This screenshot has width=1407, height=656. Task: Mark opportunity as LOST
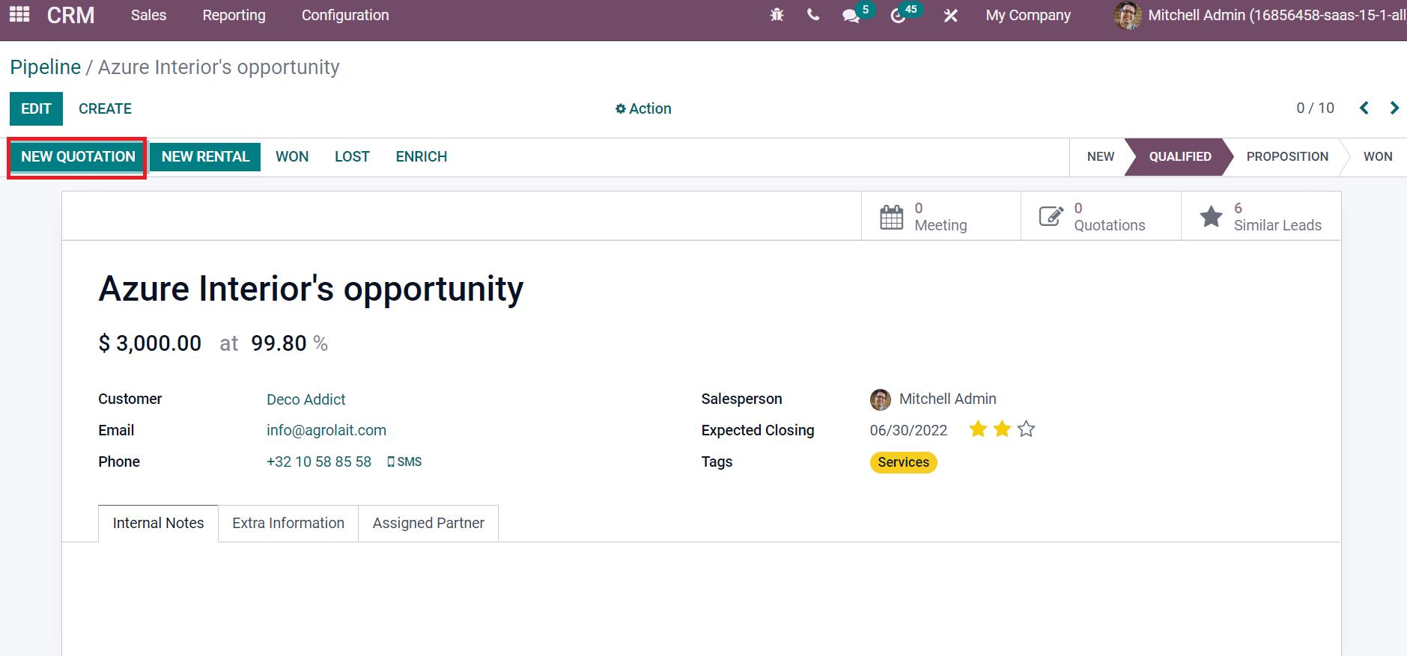coord(352,157)
